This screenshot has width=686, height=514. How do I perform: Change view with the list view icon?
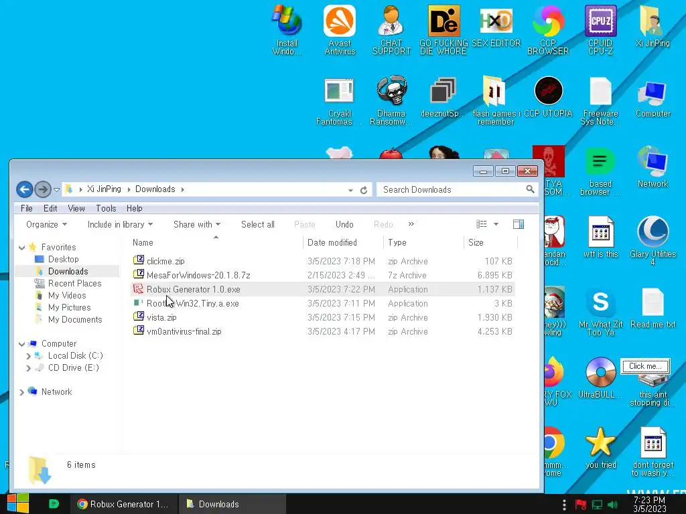coord(481,224)
